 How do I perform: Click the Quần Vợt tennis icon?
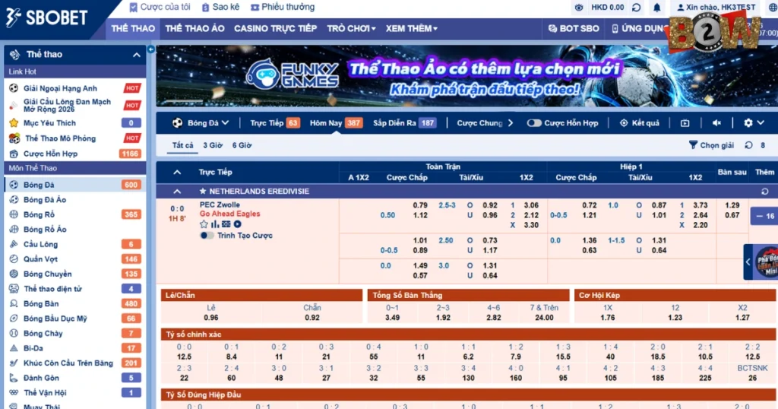pos(14,259)
